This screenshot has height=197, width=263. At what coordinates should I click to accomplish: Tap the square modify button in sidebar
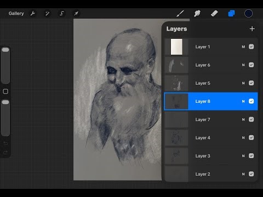click(5, 91)
